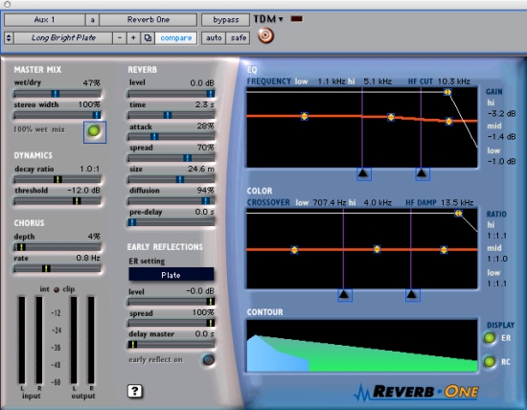Open the ER setting Plate dropdown

tap(172, 275)
